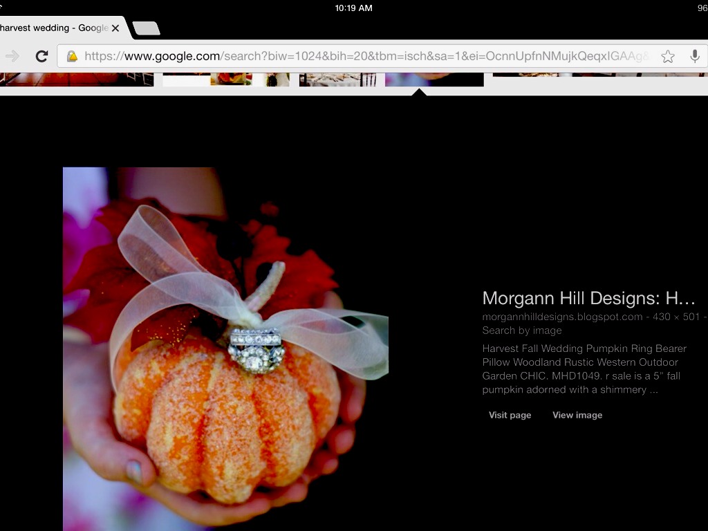
Task: Click the URL address bar
Action: tap(366, 57)
